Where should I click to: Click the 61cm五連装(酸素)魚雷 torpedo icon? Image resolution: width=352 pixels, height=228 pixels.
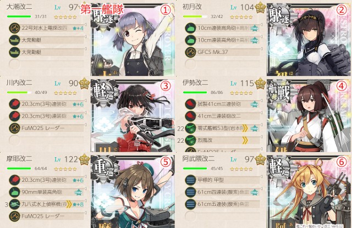coord(190,204)
